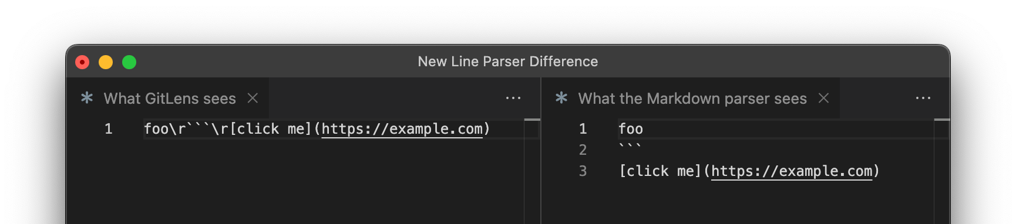Click line number 2 in right editor

583,150
